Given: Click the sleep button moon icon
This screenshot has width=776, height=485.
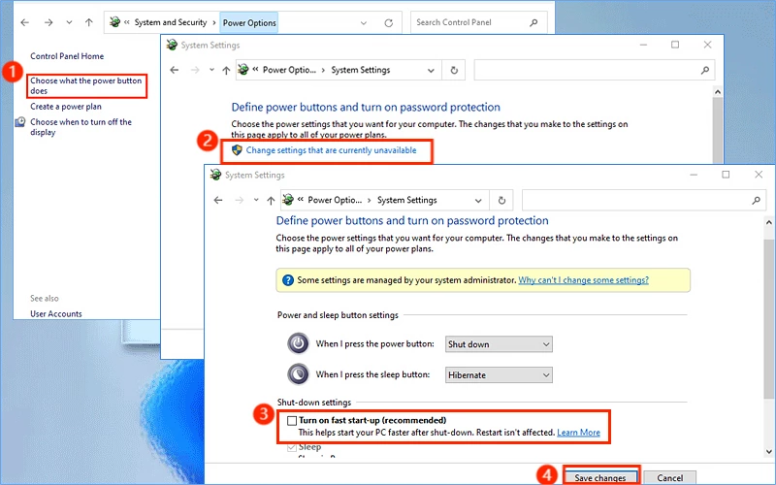Looking at the screenshot, I should (x=298, y=374).
